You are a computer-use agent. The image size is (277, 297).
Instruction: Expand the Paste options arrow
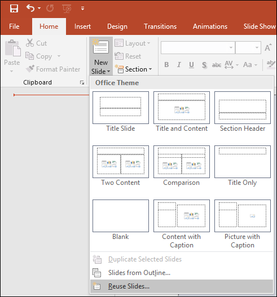pyautogui.click(x=12, y=71)
